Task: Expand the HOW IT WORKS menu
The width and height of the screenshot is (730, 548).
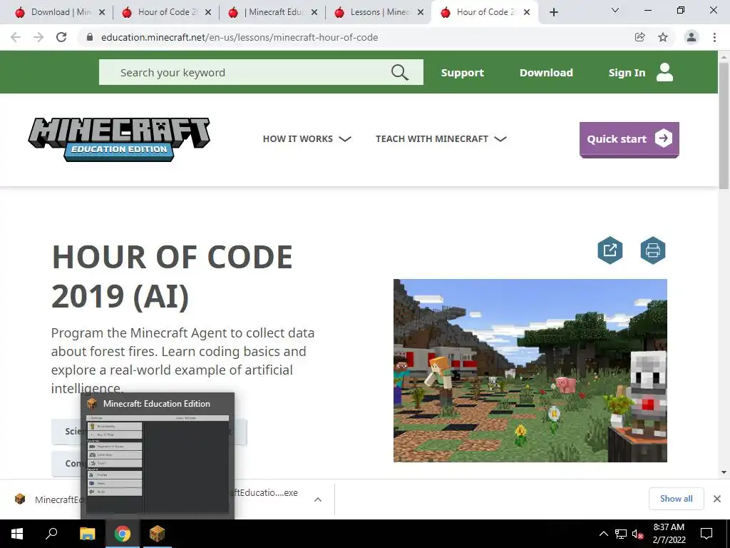Action: tap(307, 139)
